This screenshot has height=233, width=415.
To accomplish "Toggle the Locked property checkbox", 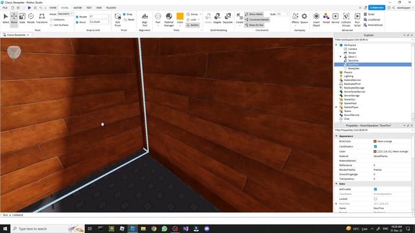I will 375,199.
